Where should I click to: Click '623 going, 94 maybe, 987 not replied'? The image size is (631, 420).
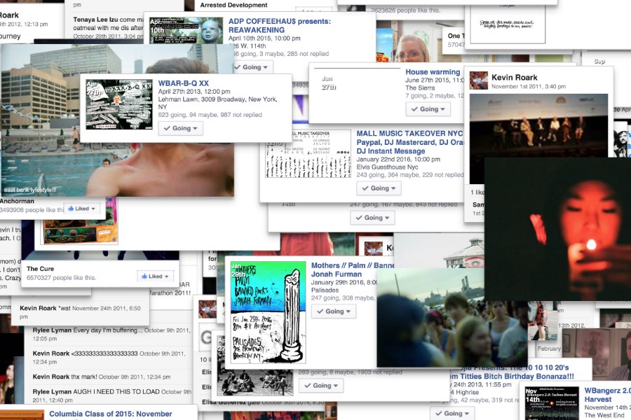point(210,115)
